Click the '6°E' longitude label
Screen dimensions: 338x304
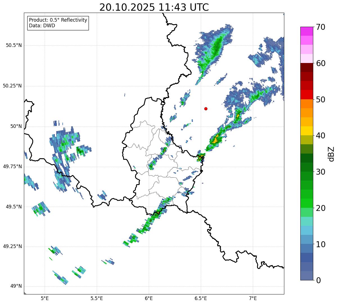tap(149, 298)
